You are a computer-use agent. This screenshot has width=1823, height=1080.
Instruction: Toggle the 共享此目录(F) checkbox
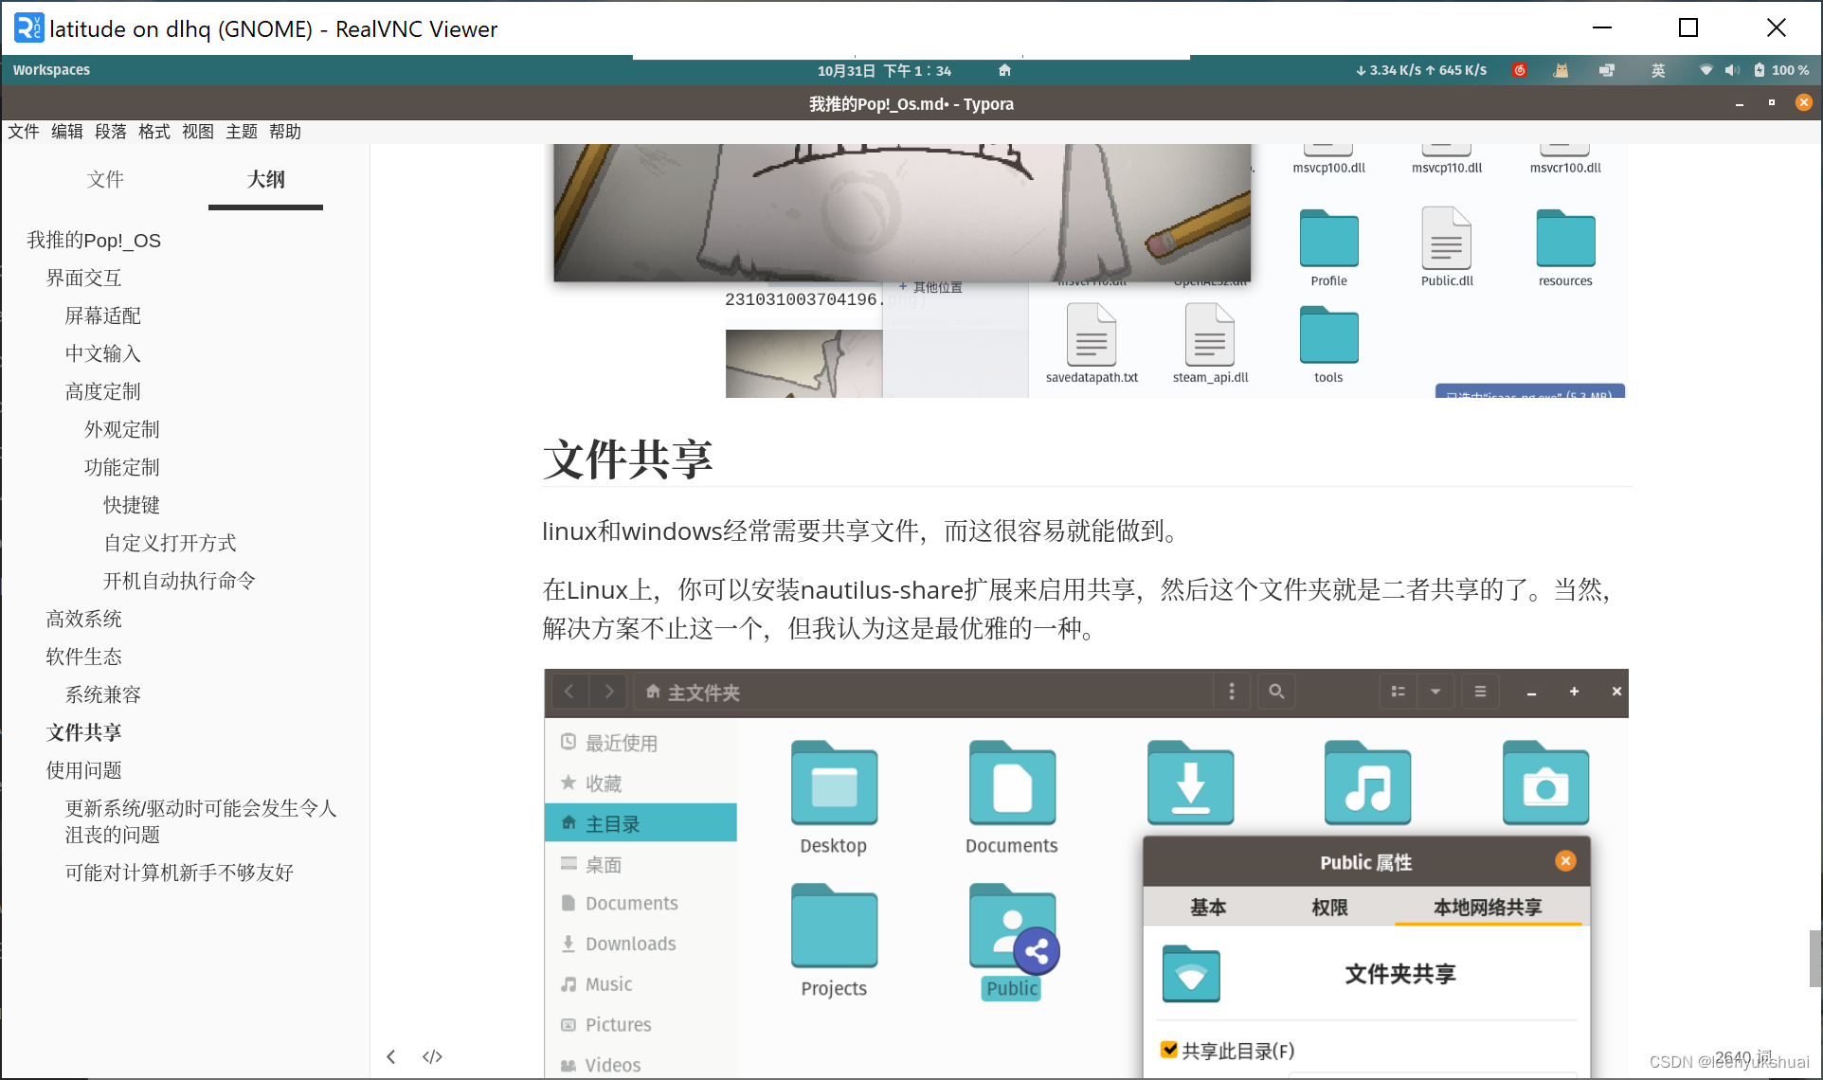coord(1169,1050)
